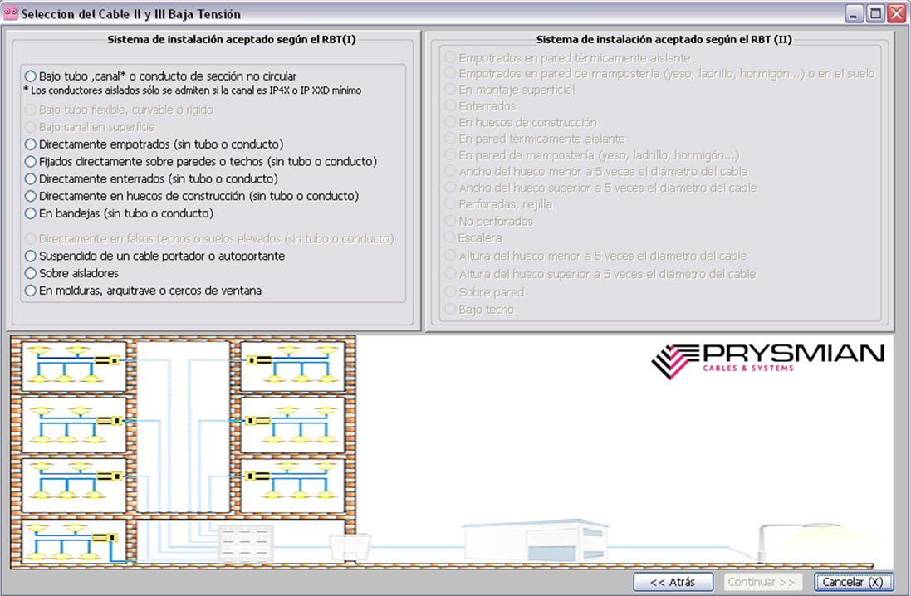Minimize the 'Seleccion del Cable' window
The width and height of the screenshot is (911, 596).
[x=853, y=14]
